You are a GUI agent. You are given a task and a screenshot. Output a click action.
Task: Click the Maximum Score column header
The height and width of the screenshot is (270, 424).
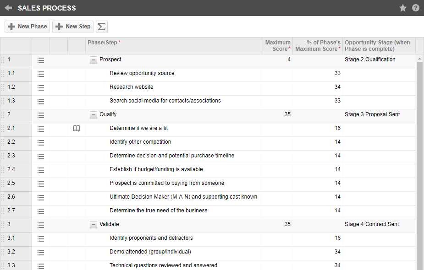(277, 46)
